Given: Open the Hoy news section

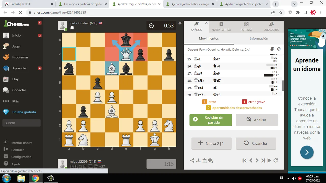Looking at the screenshot, I should tap(15, 79).
